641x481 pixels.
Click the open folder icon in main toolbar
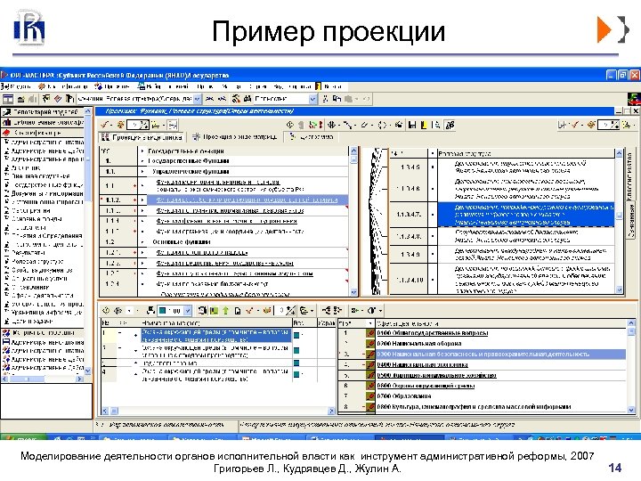[20, 99]
